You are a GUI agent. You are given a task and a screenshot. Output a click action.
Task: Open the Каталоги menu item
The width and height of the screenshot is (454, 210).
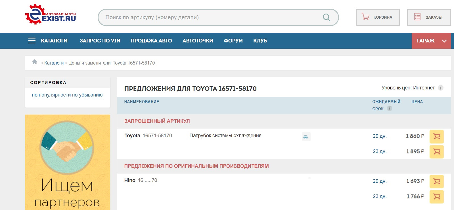(54, 41)
